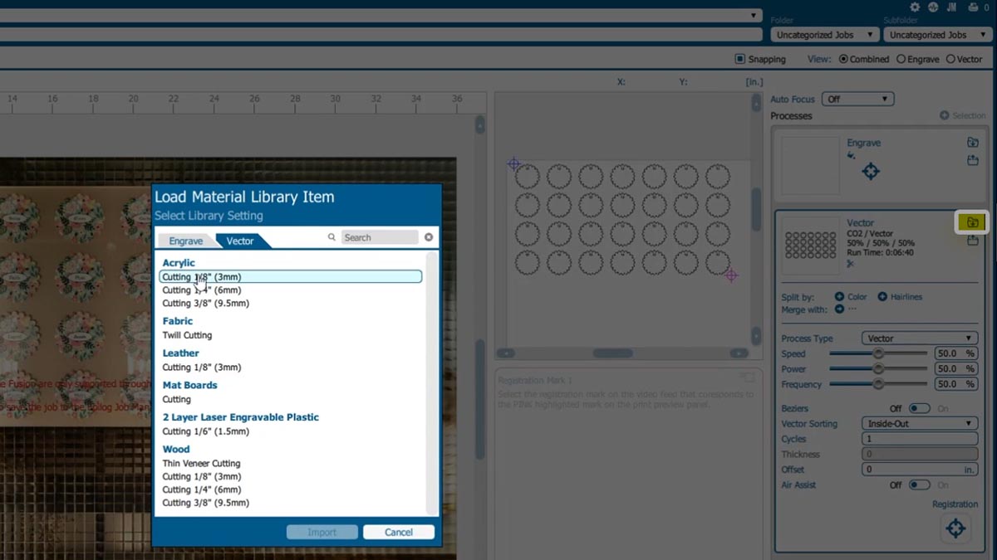Open the Vector Sorting dropdown

pos(918,423)
